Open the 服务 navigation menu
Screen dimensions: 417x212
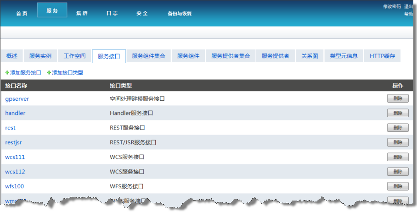[x=52, y=11]
